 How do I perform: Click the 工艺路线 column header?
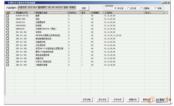[x=124, y=13]
